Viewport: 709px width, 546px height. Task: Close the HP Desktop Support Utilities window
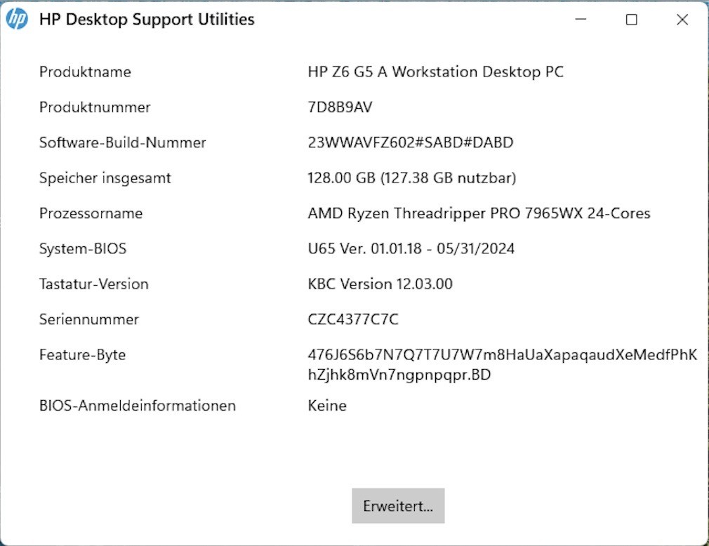[682, 20]
